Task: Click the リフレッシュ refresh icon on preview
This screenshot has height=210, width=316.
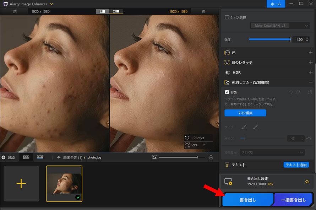Action: (x=187, y=138)
